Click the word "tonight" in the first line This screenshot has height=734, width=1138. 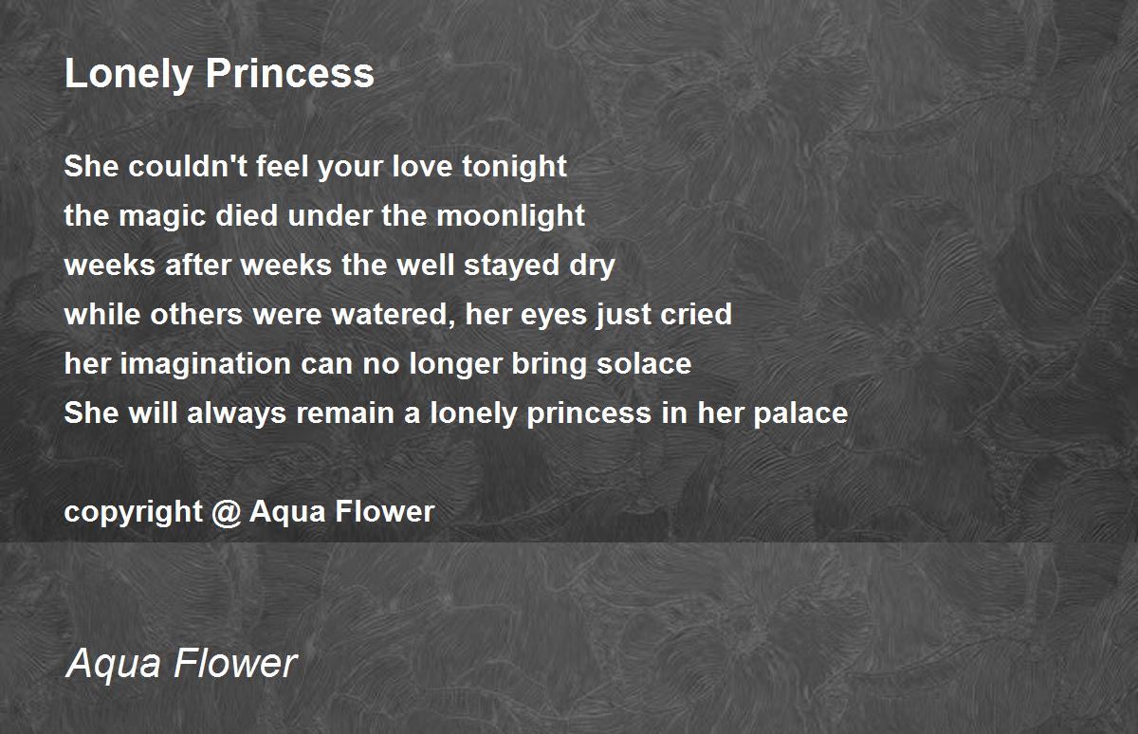[515, 168]
